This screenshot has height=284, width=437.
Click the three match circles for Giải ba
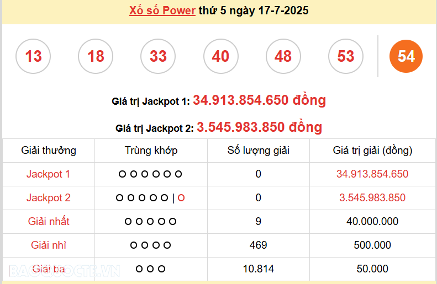(150, 269)
